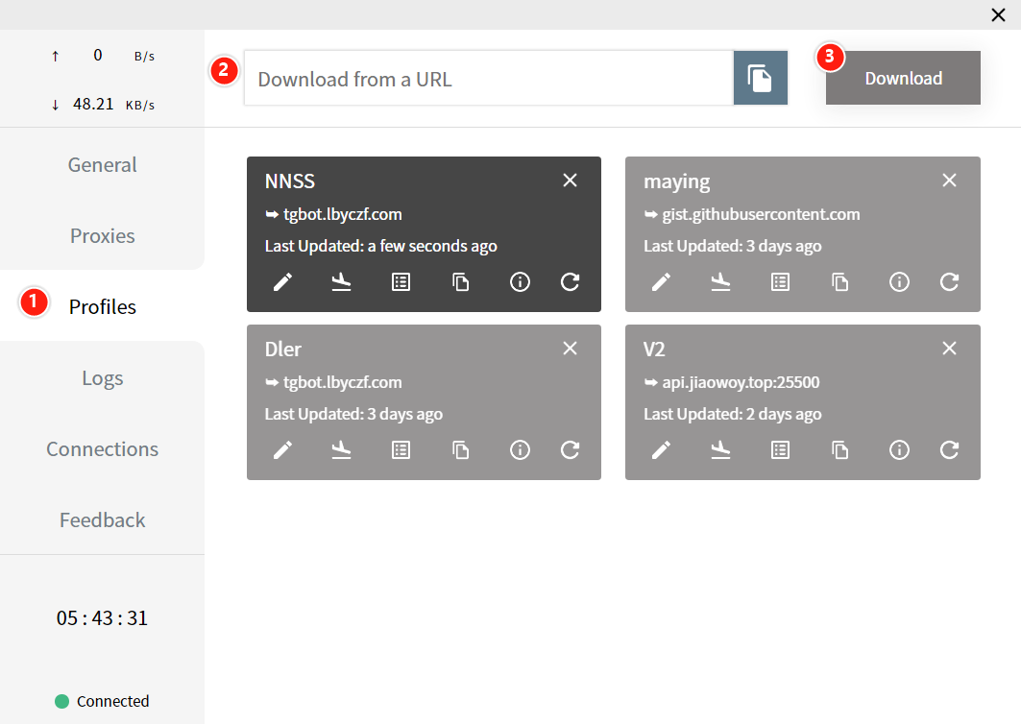This screenshot has height=724, width=1021.
Task: Go to the Logs section
Action: coord(102,378)
